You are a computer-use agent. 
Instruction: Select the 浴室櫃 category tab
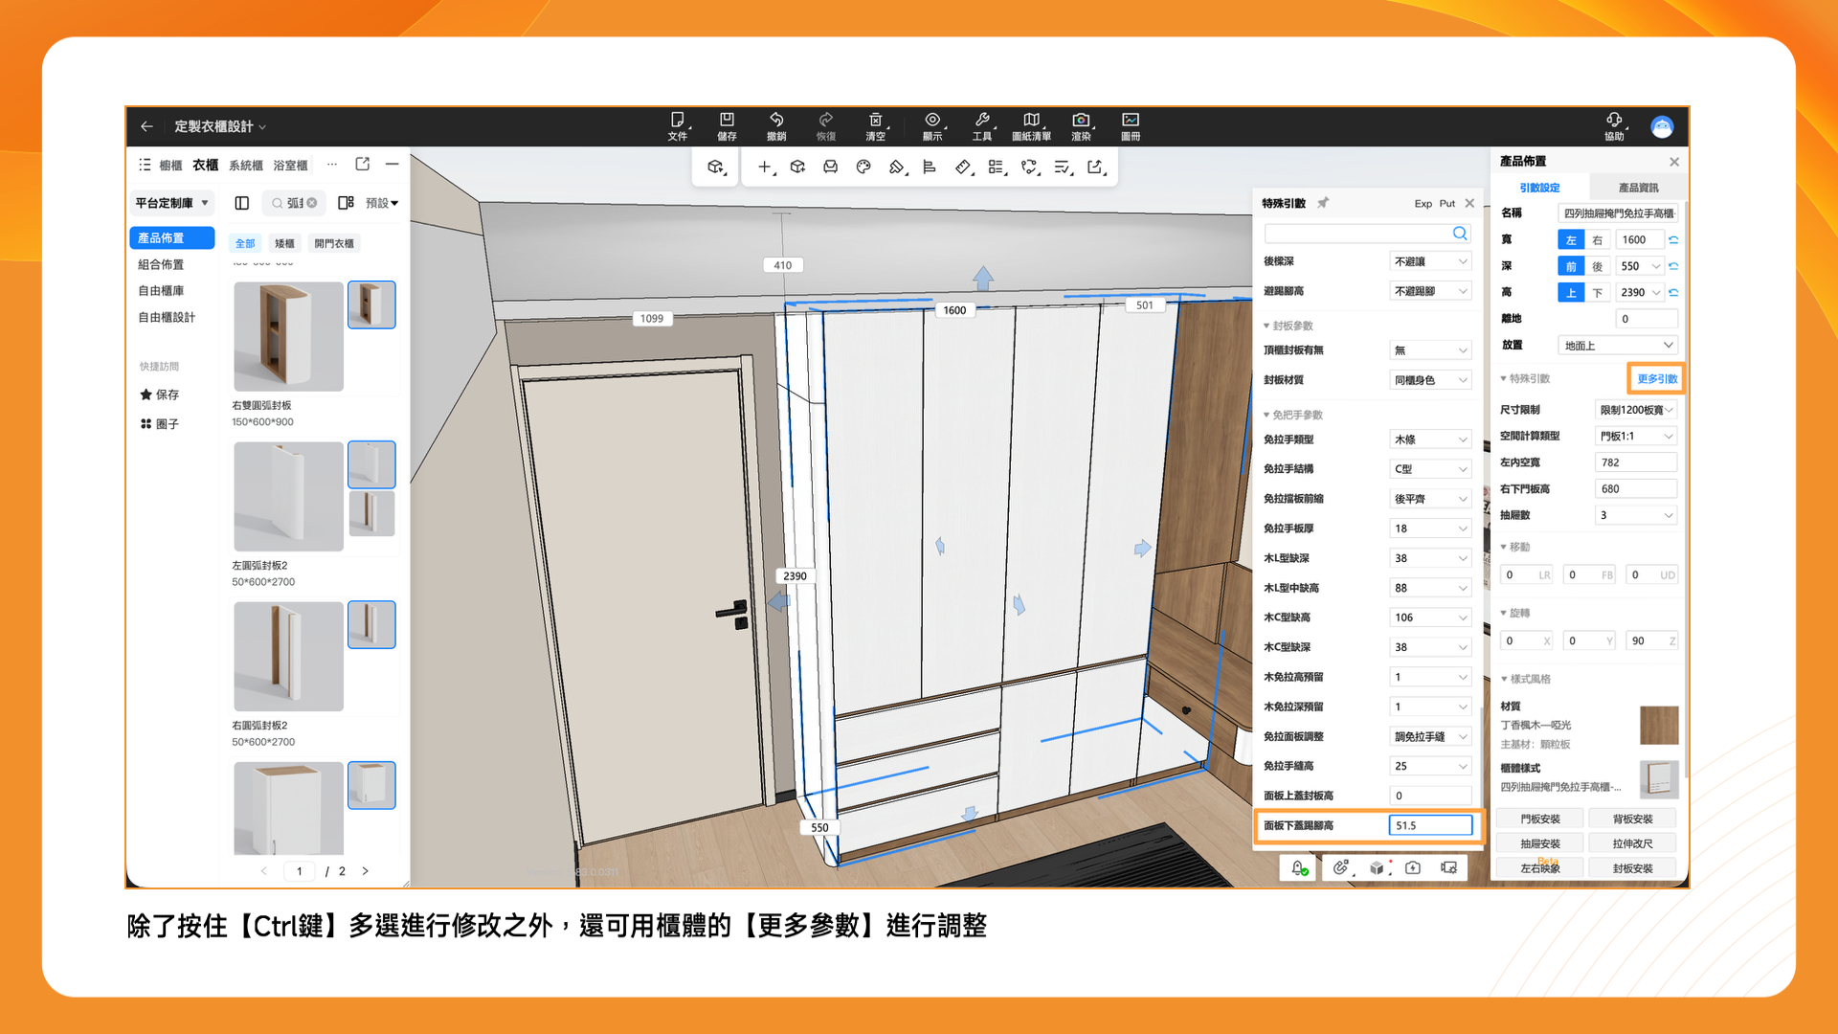point(290,166)
